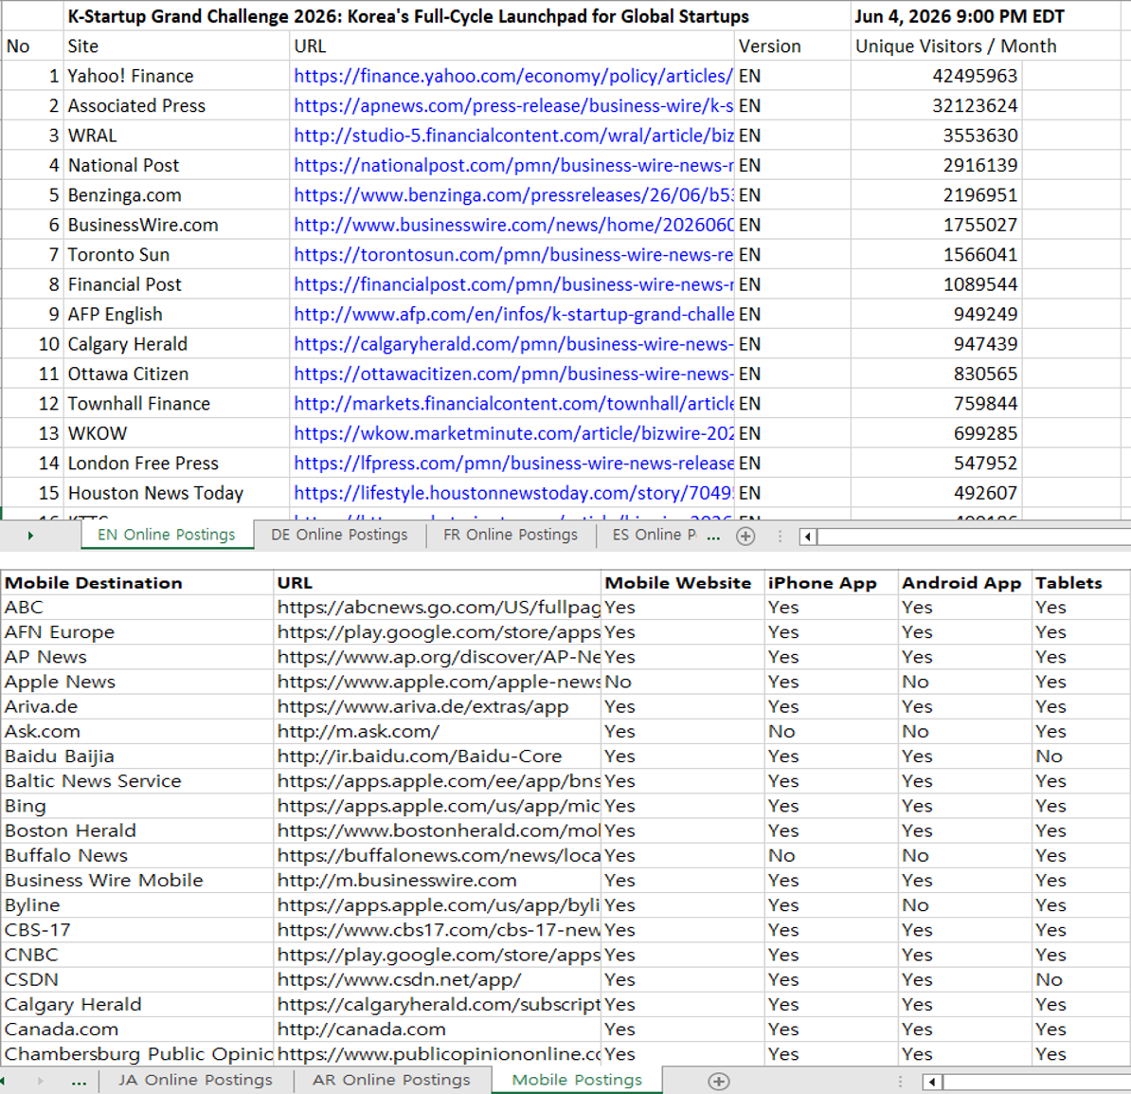Follow the Associated Press URL link
1131x1094 pixels.
point(512,105)
